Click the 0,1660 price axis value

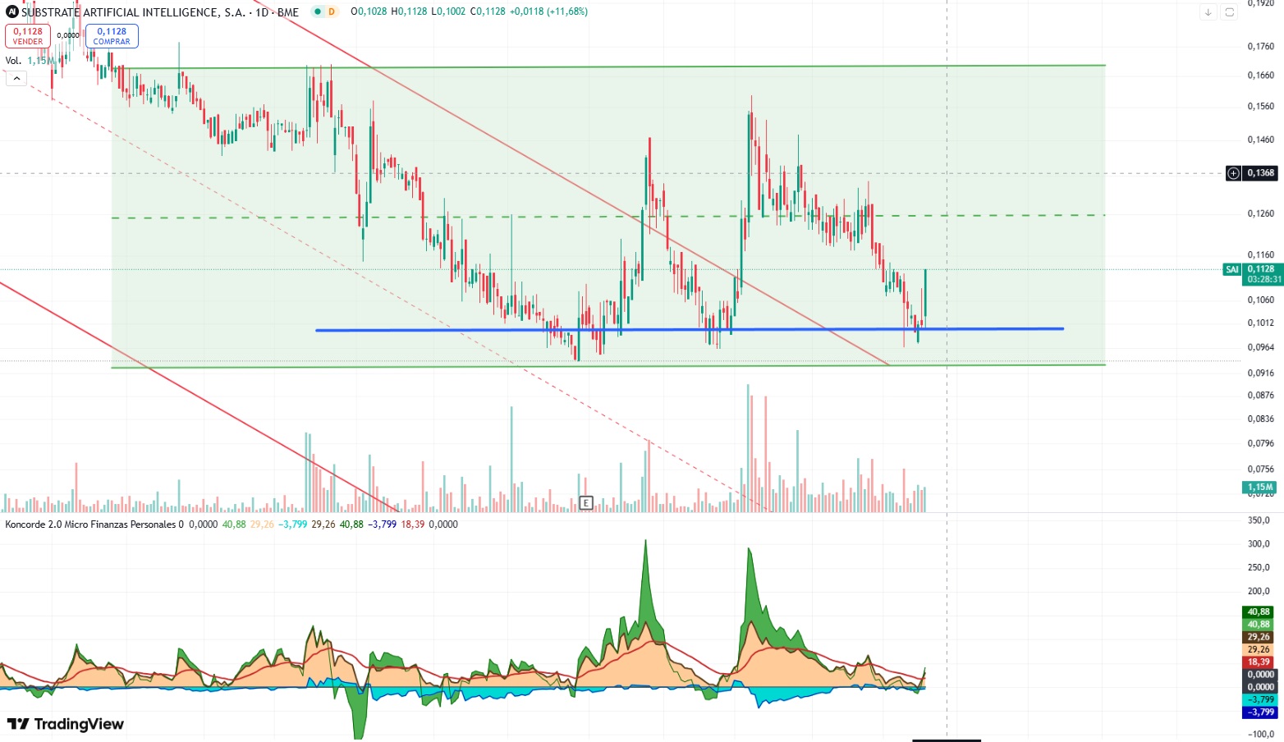pyautogui.click(x=1261, y=76)
